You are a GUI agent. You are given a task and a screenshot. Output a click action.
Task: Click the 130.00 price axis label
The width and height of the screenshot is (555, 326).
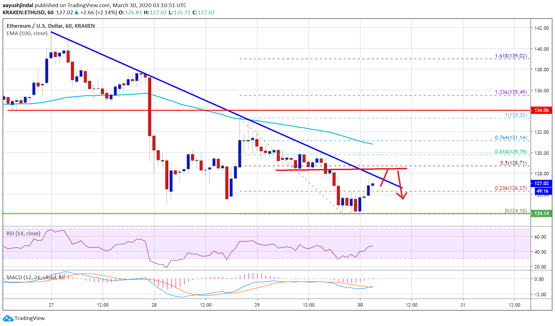click(x=542, y=153)
